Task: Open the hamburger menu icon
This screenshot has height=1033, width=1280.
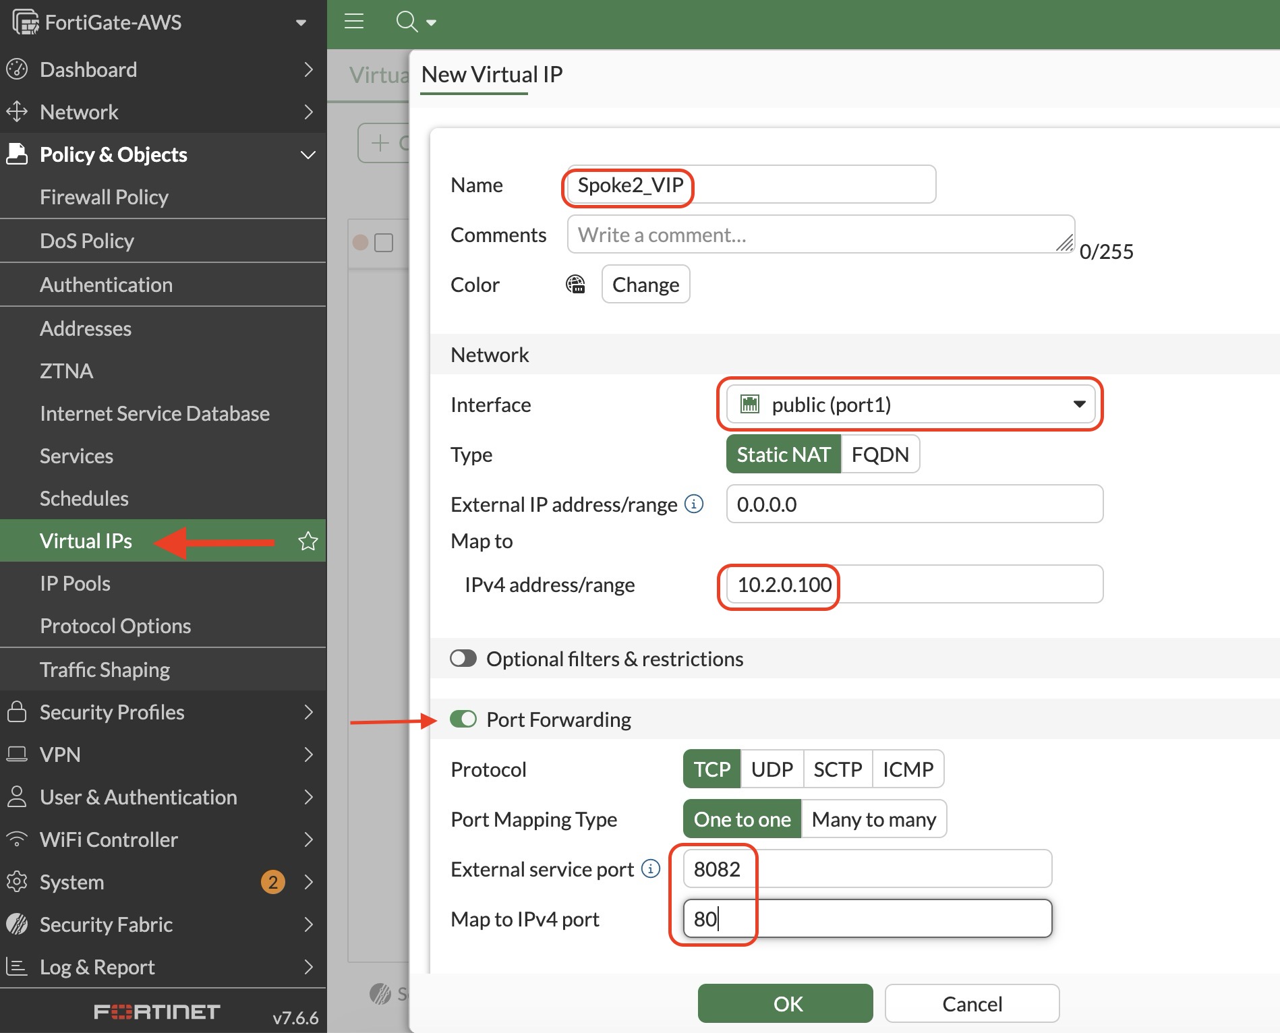Action: (x=354, y=22)
